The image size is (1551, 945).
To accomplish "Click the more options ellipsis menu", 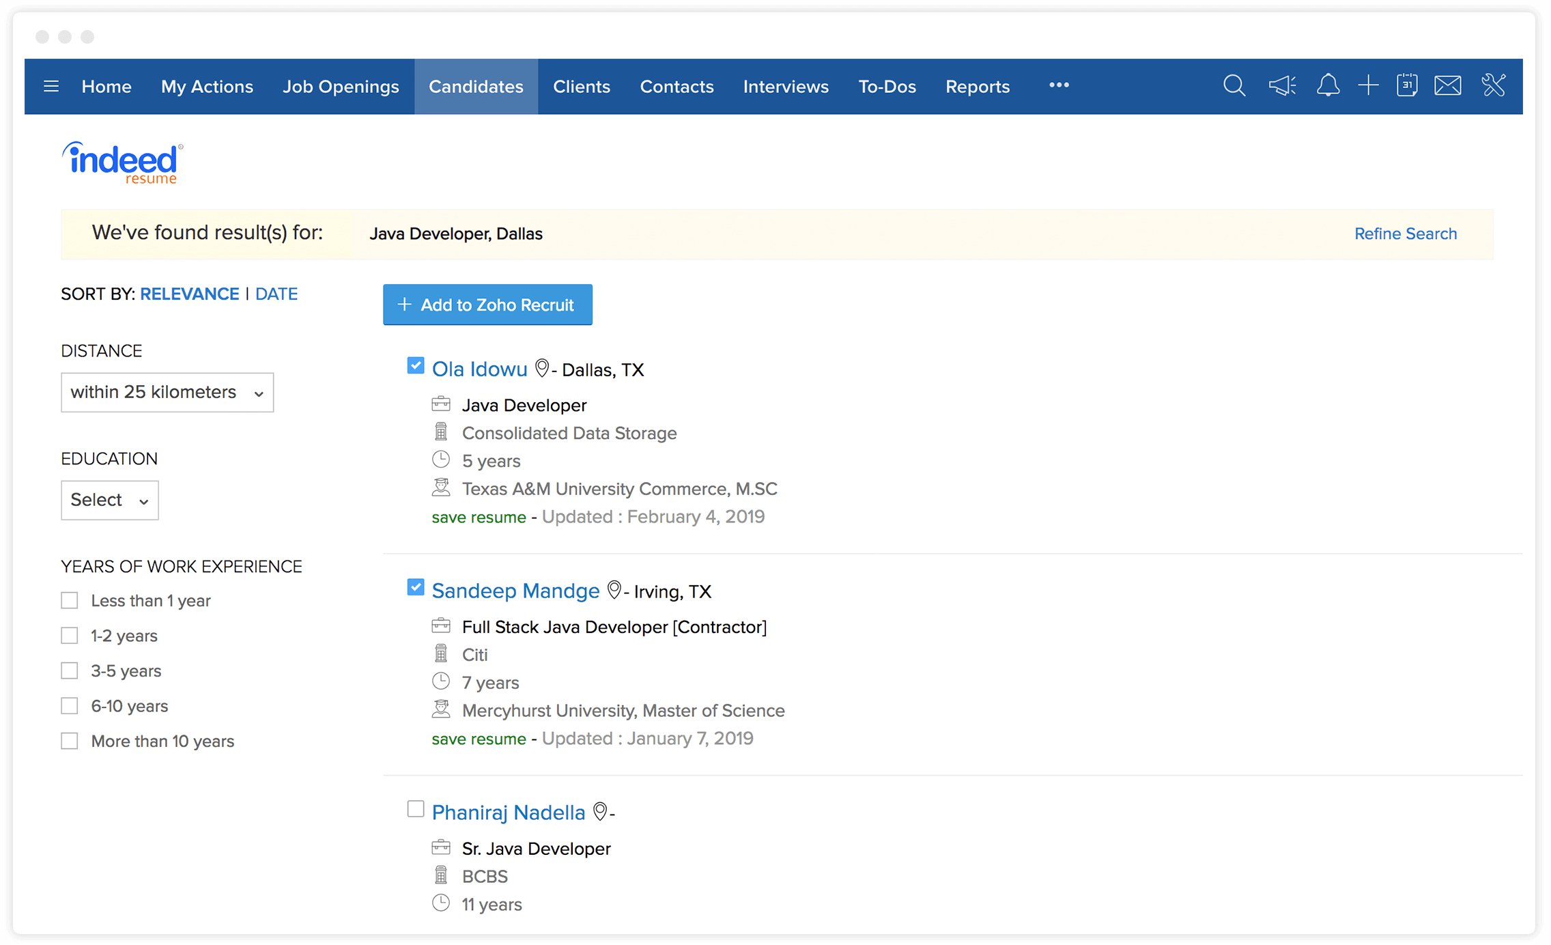I will tap(1058, 87).
